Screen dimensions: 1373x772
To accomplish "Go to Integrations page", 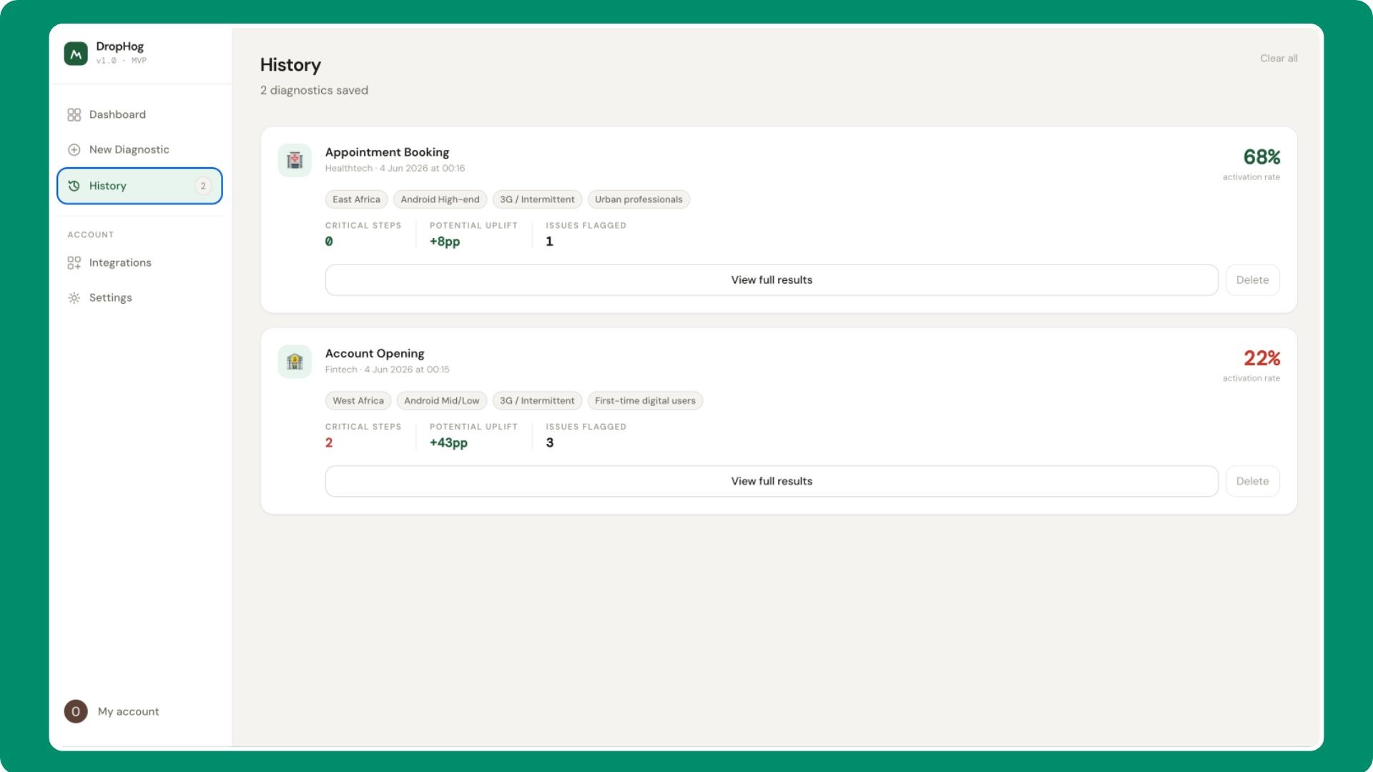I will (x=139, y=263).
